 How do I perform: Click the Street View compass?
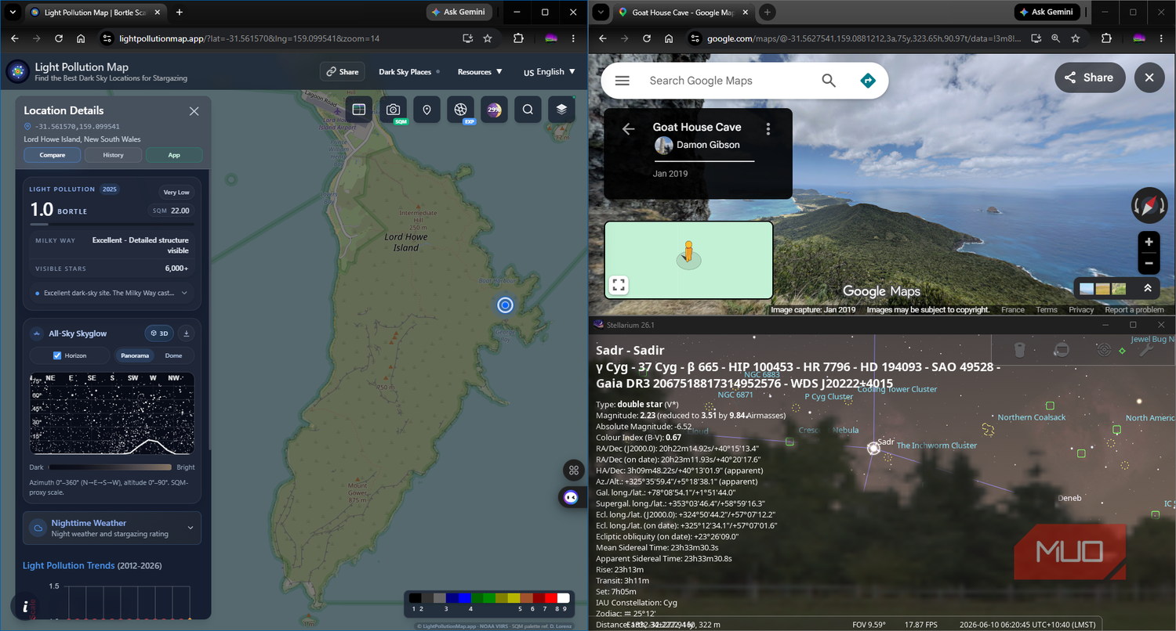click(1149, 205)
